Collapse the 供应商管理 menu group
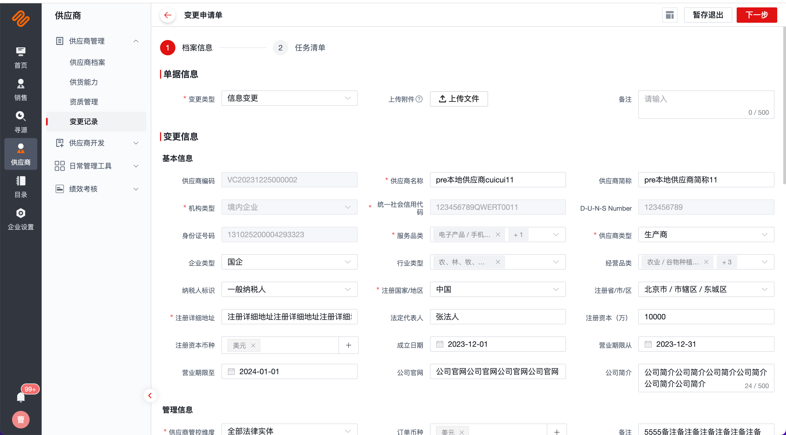The image size is (786, 435). click(136, 41)
